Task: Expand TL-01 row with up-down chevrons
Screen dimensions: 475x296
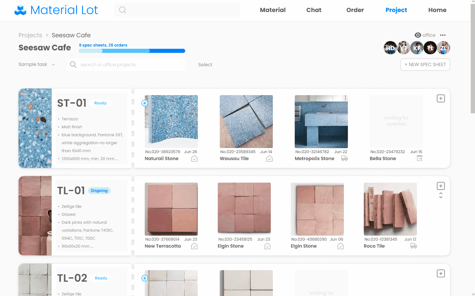Action: click(441, 195)
